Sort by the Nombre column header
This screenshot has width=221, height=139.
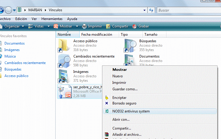coord(68,35)
